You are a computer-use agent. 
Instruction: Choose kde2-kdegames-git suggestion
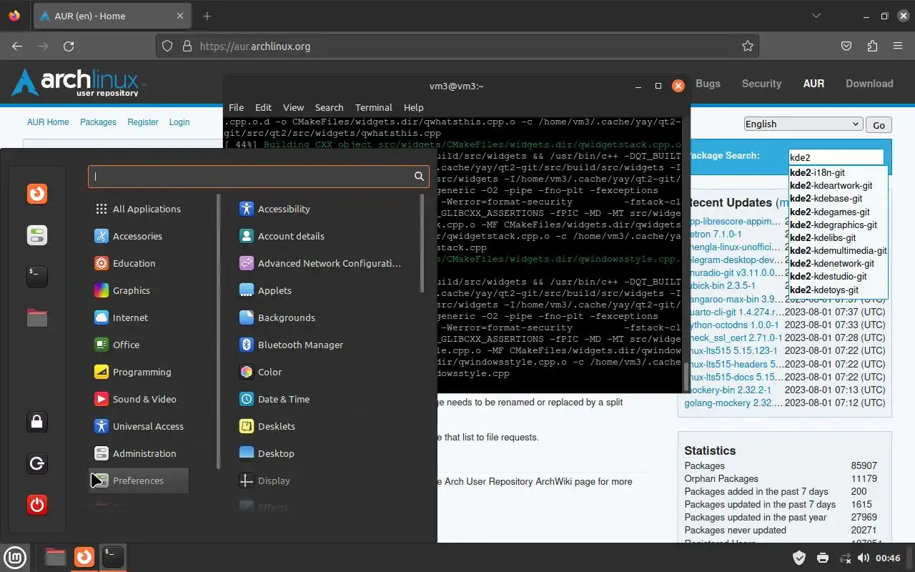click(839, 212)
